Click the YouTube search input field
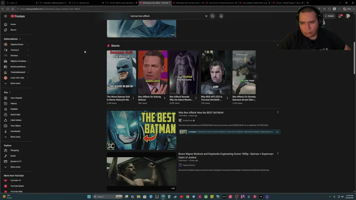The width and height of the screenshot is (356, 200). pyautogui.click(x=166, y=16)
